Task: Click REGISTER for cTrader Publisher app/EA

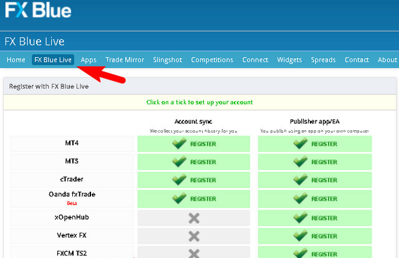Action: tap(324, 180)
